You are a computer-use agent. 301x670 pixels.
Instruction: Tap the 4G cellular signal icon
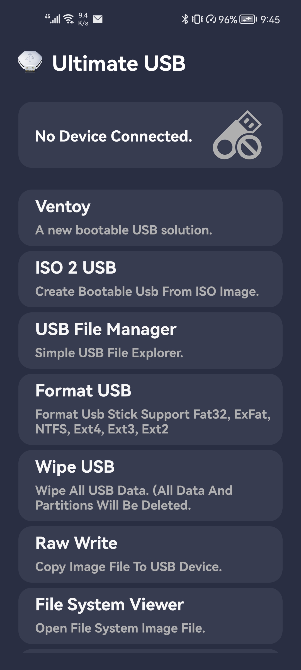52,19
